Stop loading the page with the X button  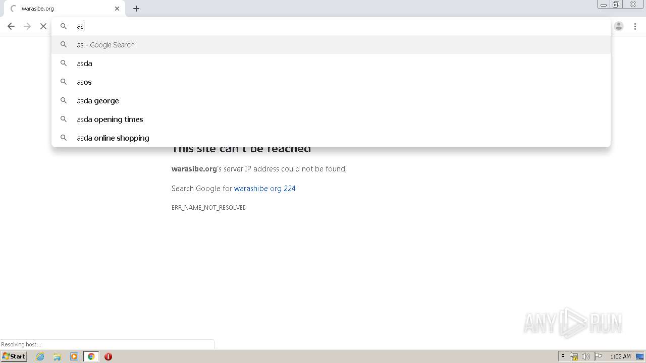pyautogui.click(x=43, y=26)
